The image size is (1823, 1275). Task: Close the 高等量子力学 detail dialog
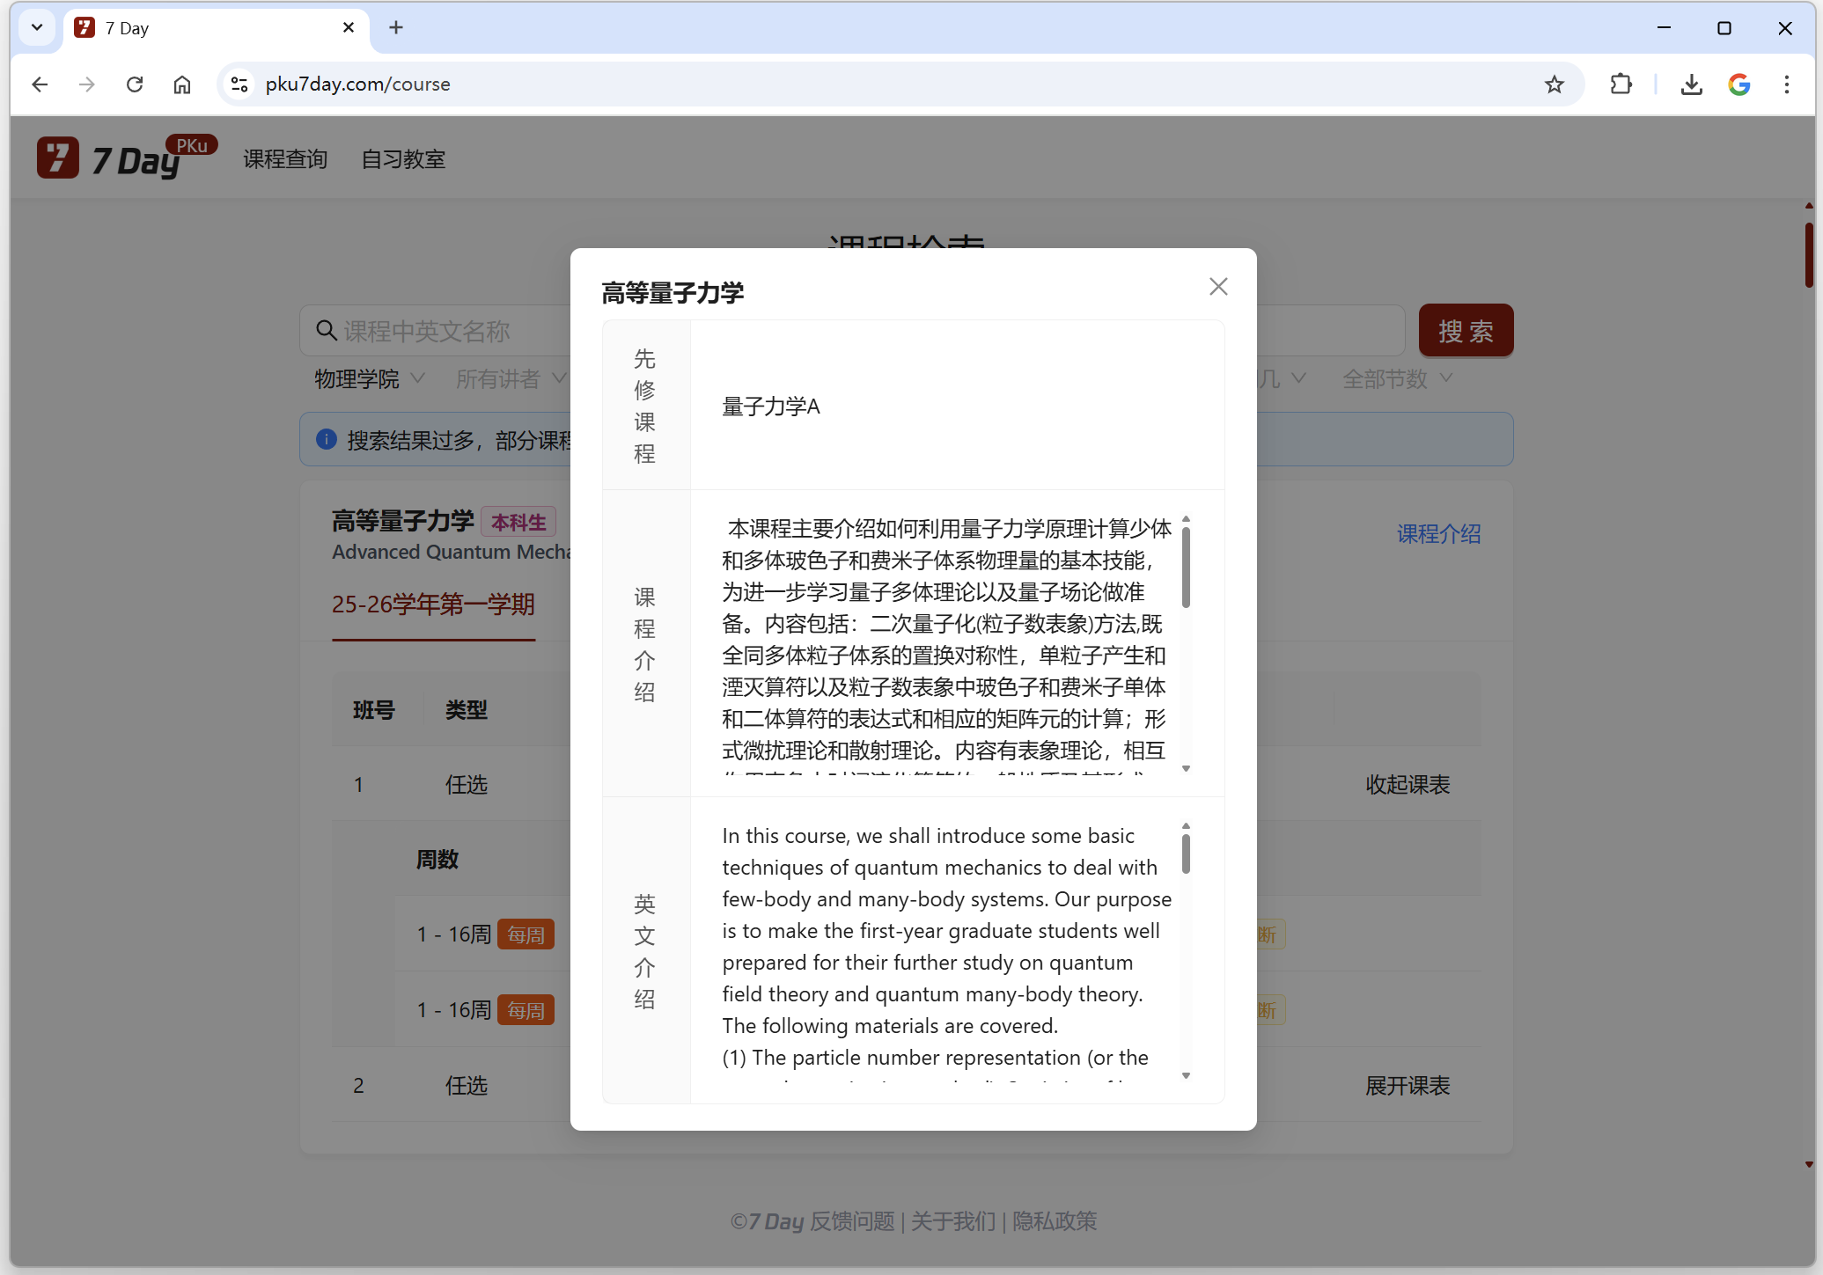tap(1218, 286)
